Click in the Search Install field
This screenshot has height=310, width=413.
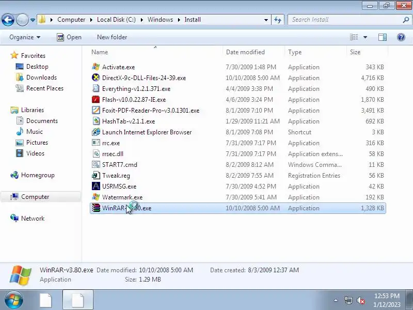click(345, 20)
